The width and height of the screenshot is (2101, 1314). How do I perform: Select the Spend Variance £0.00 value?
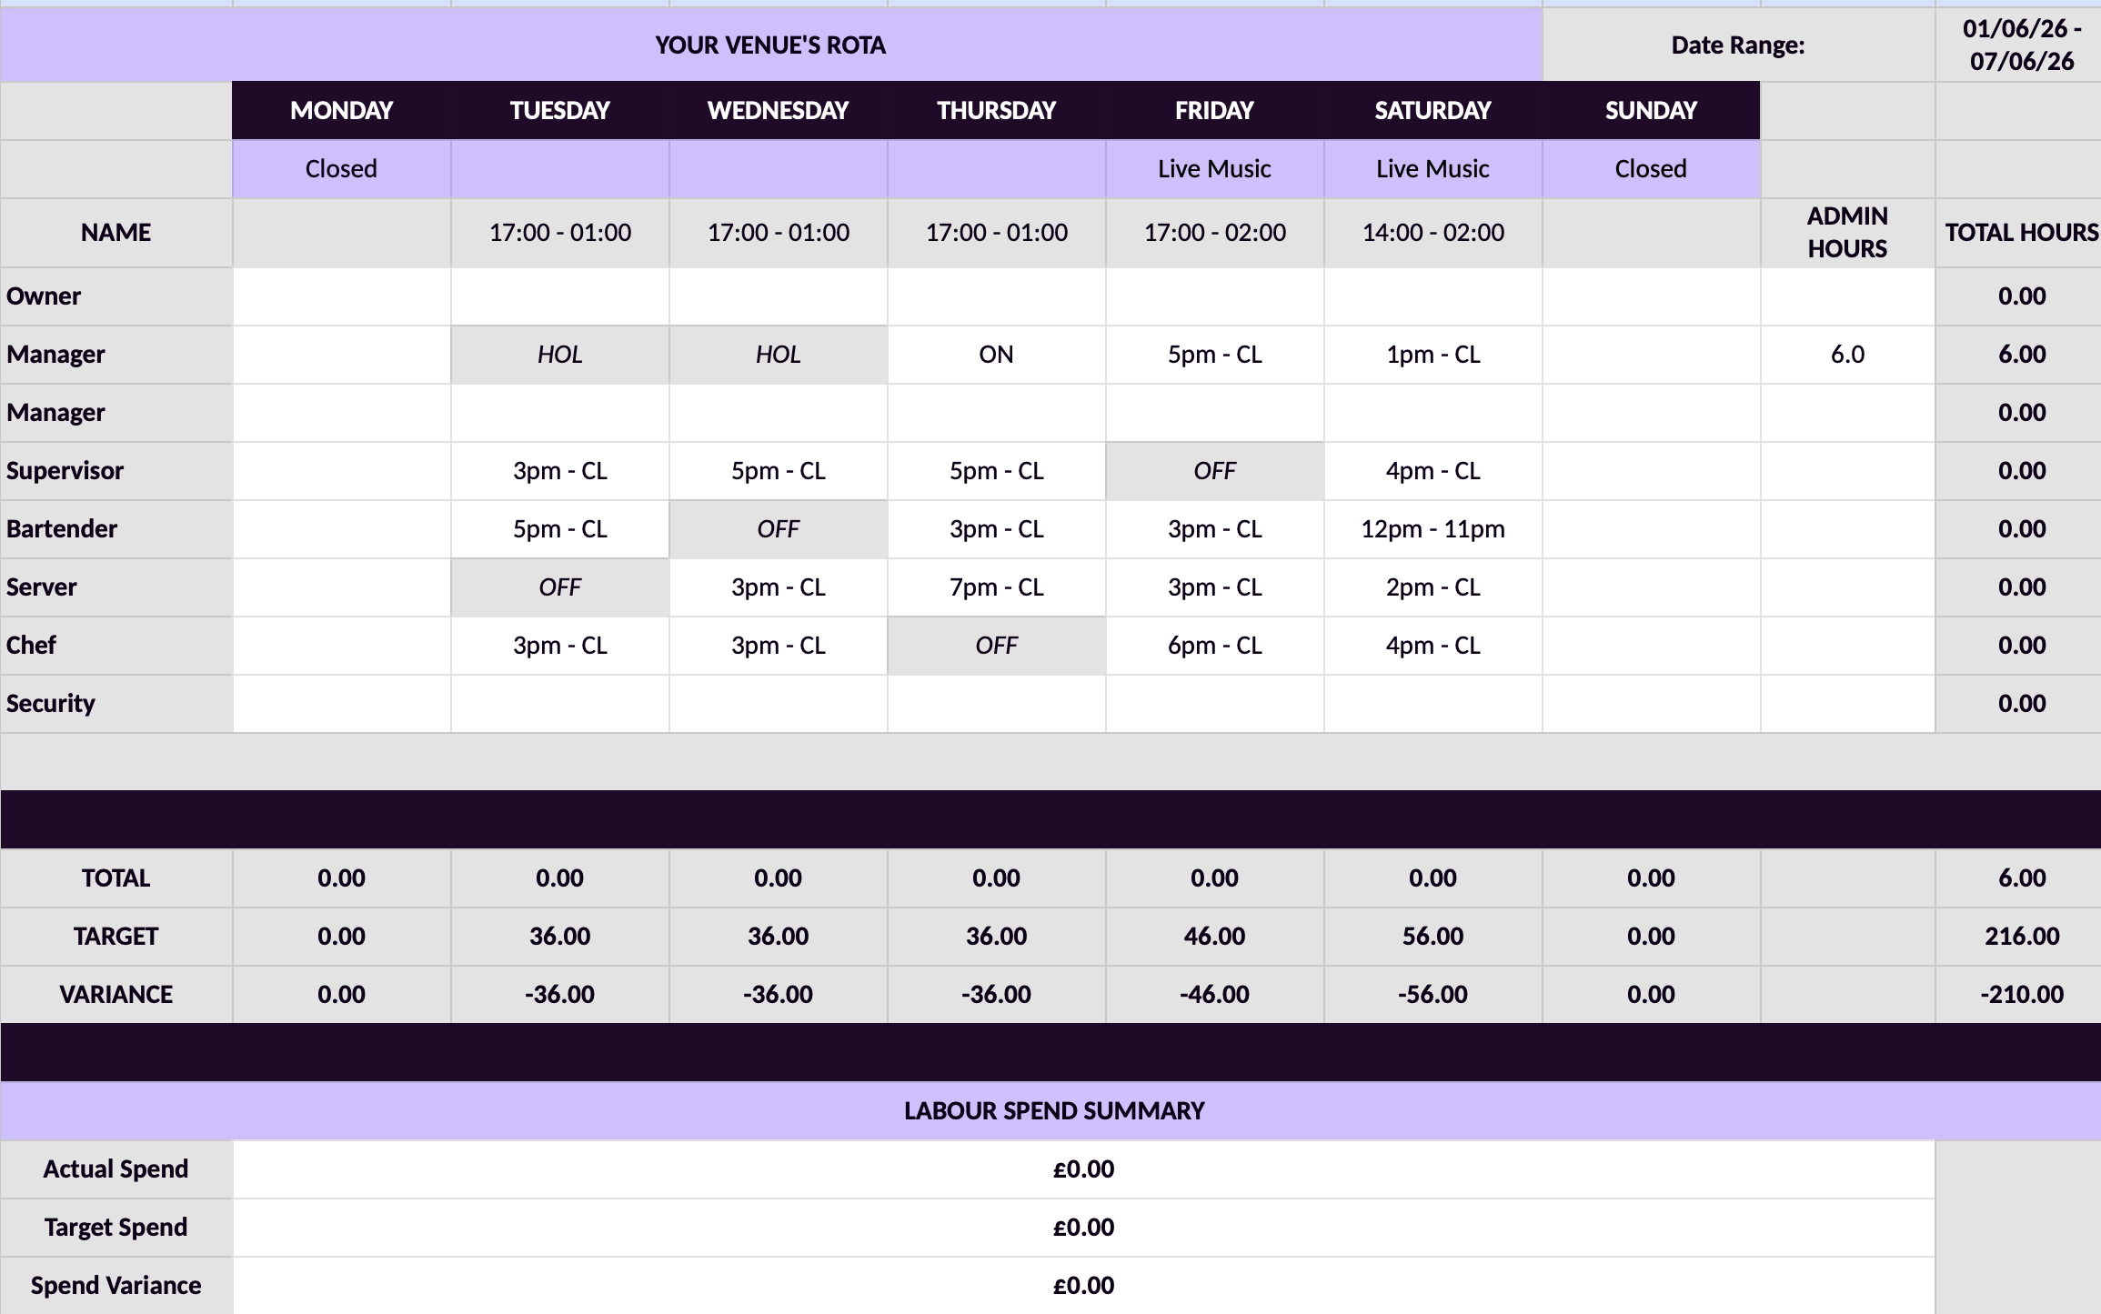tap(1083, 1286)
